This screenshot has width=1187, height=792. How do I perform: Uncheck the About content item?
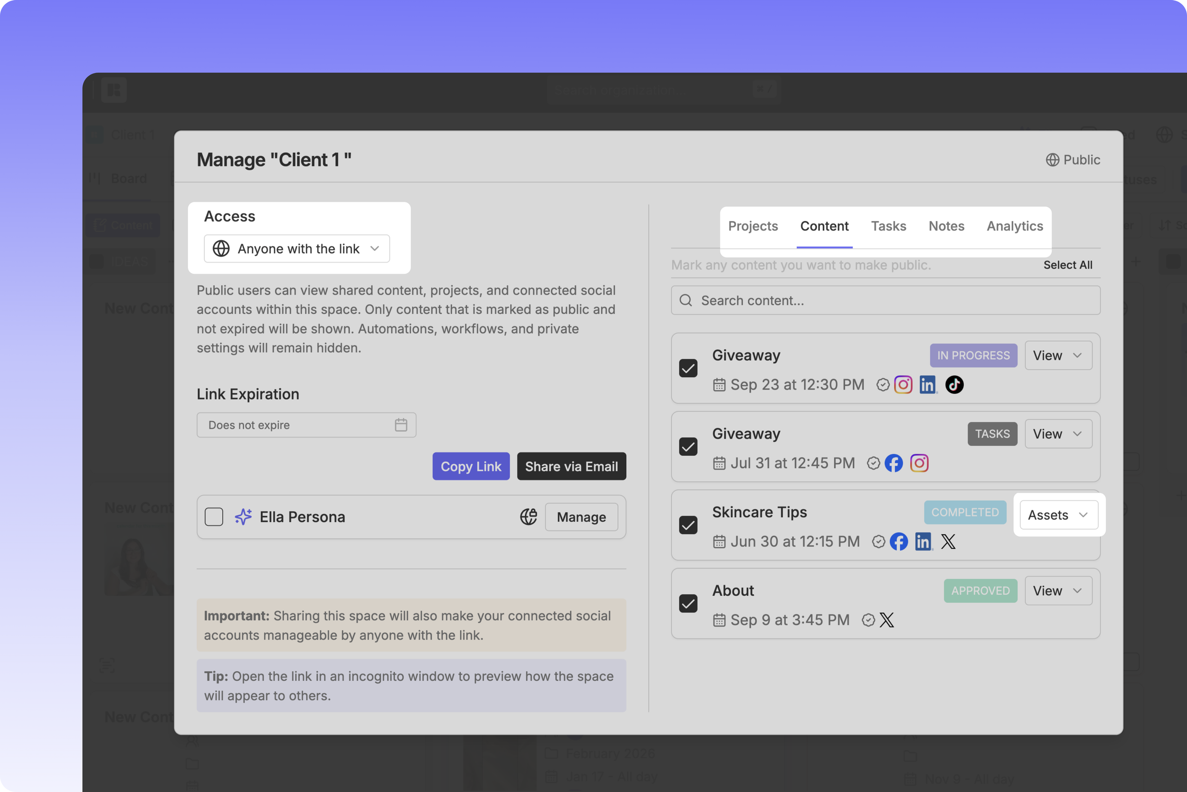(x=688, y=603)
